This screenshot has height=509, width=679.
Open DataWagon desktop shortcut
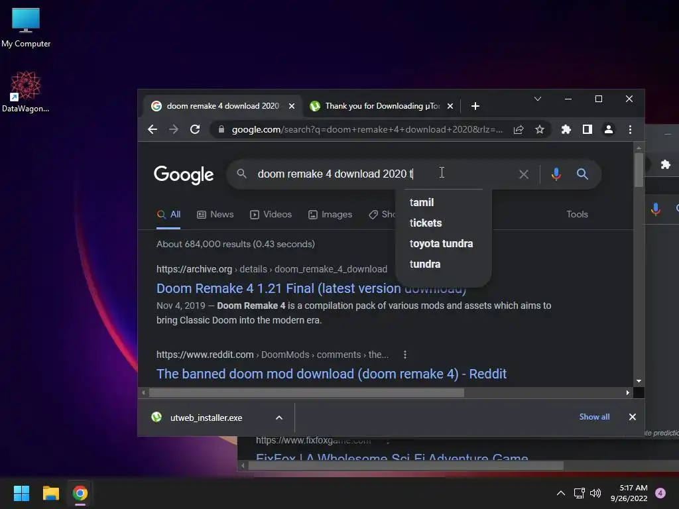[26, 91]
